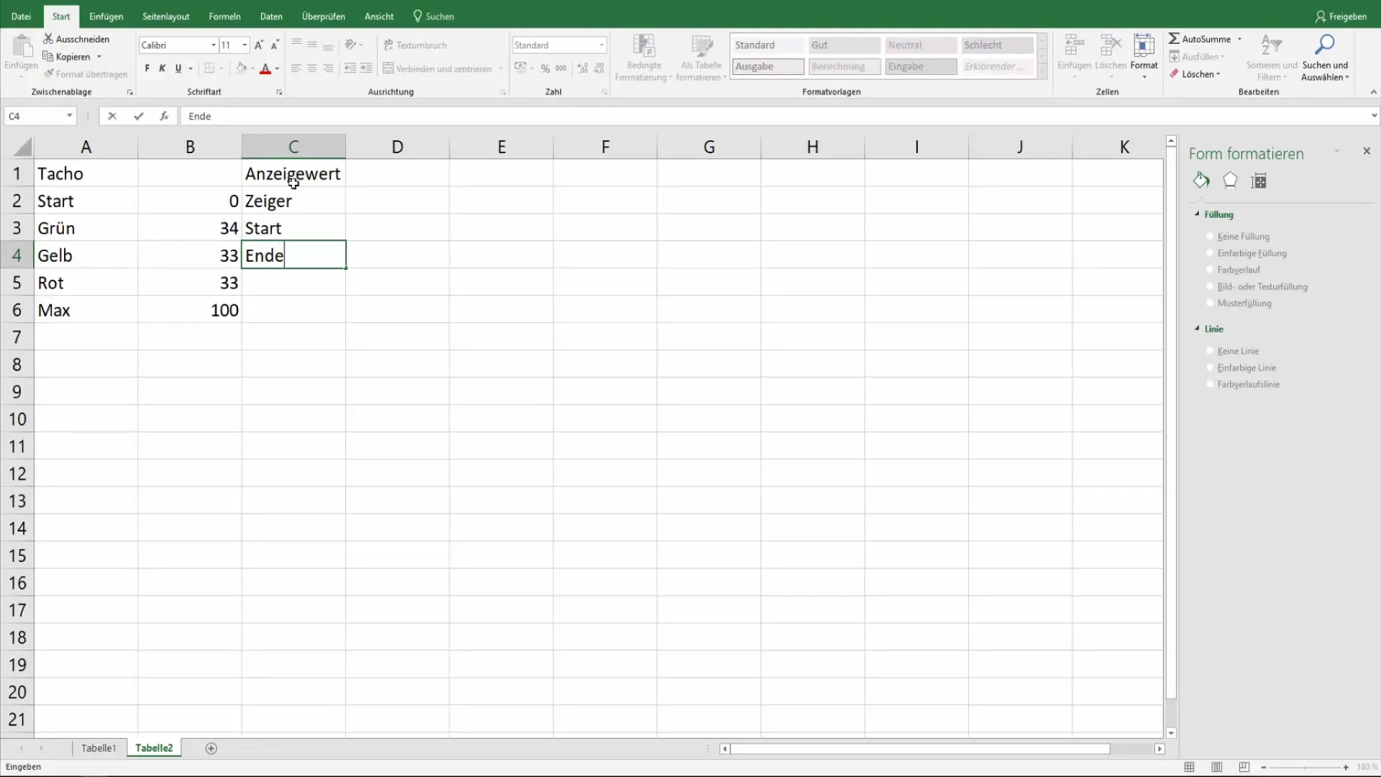Click the zoom in plus button
This screenshot has height=777, width=1381.
coord(1346,768)
